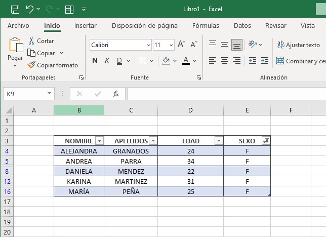Open Disposición de página tab
Screen dimensions: 326x237
click(x=145, y=26)
